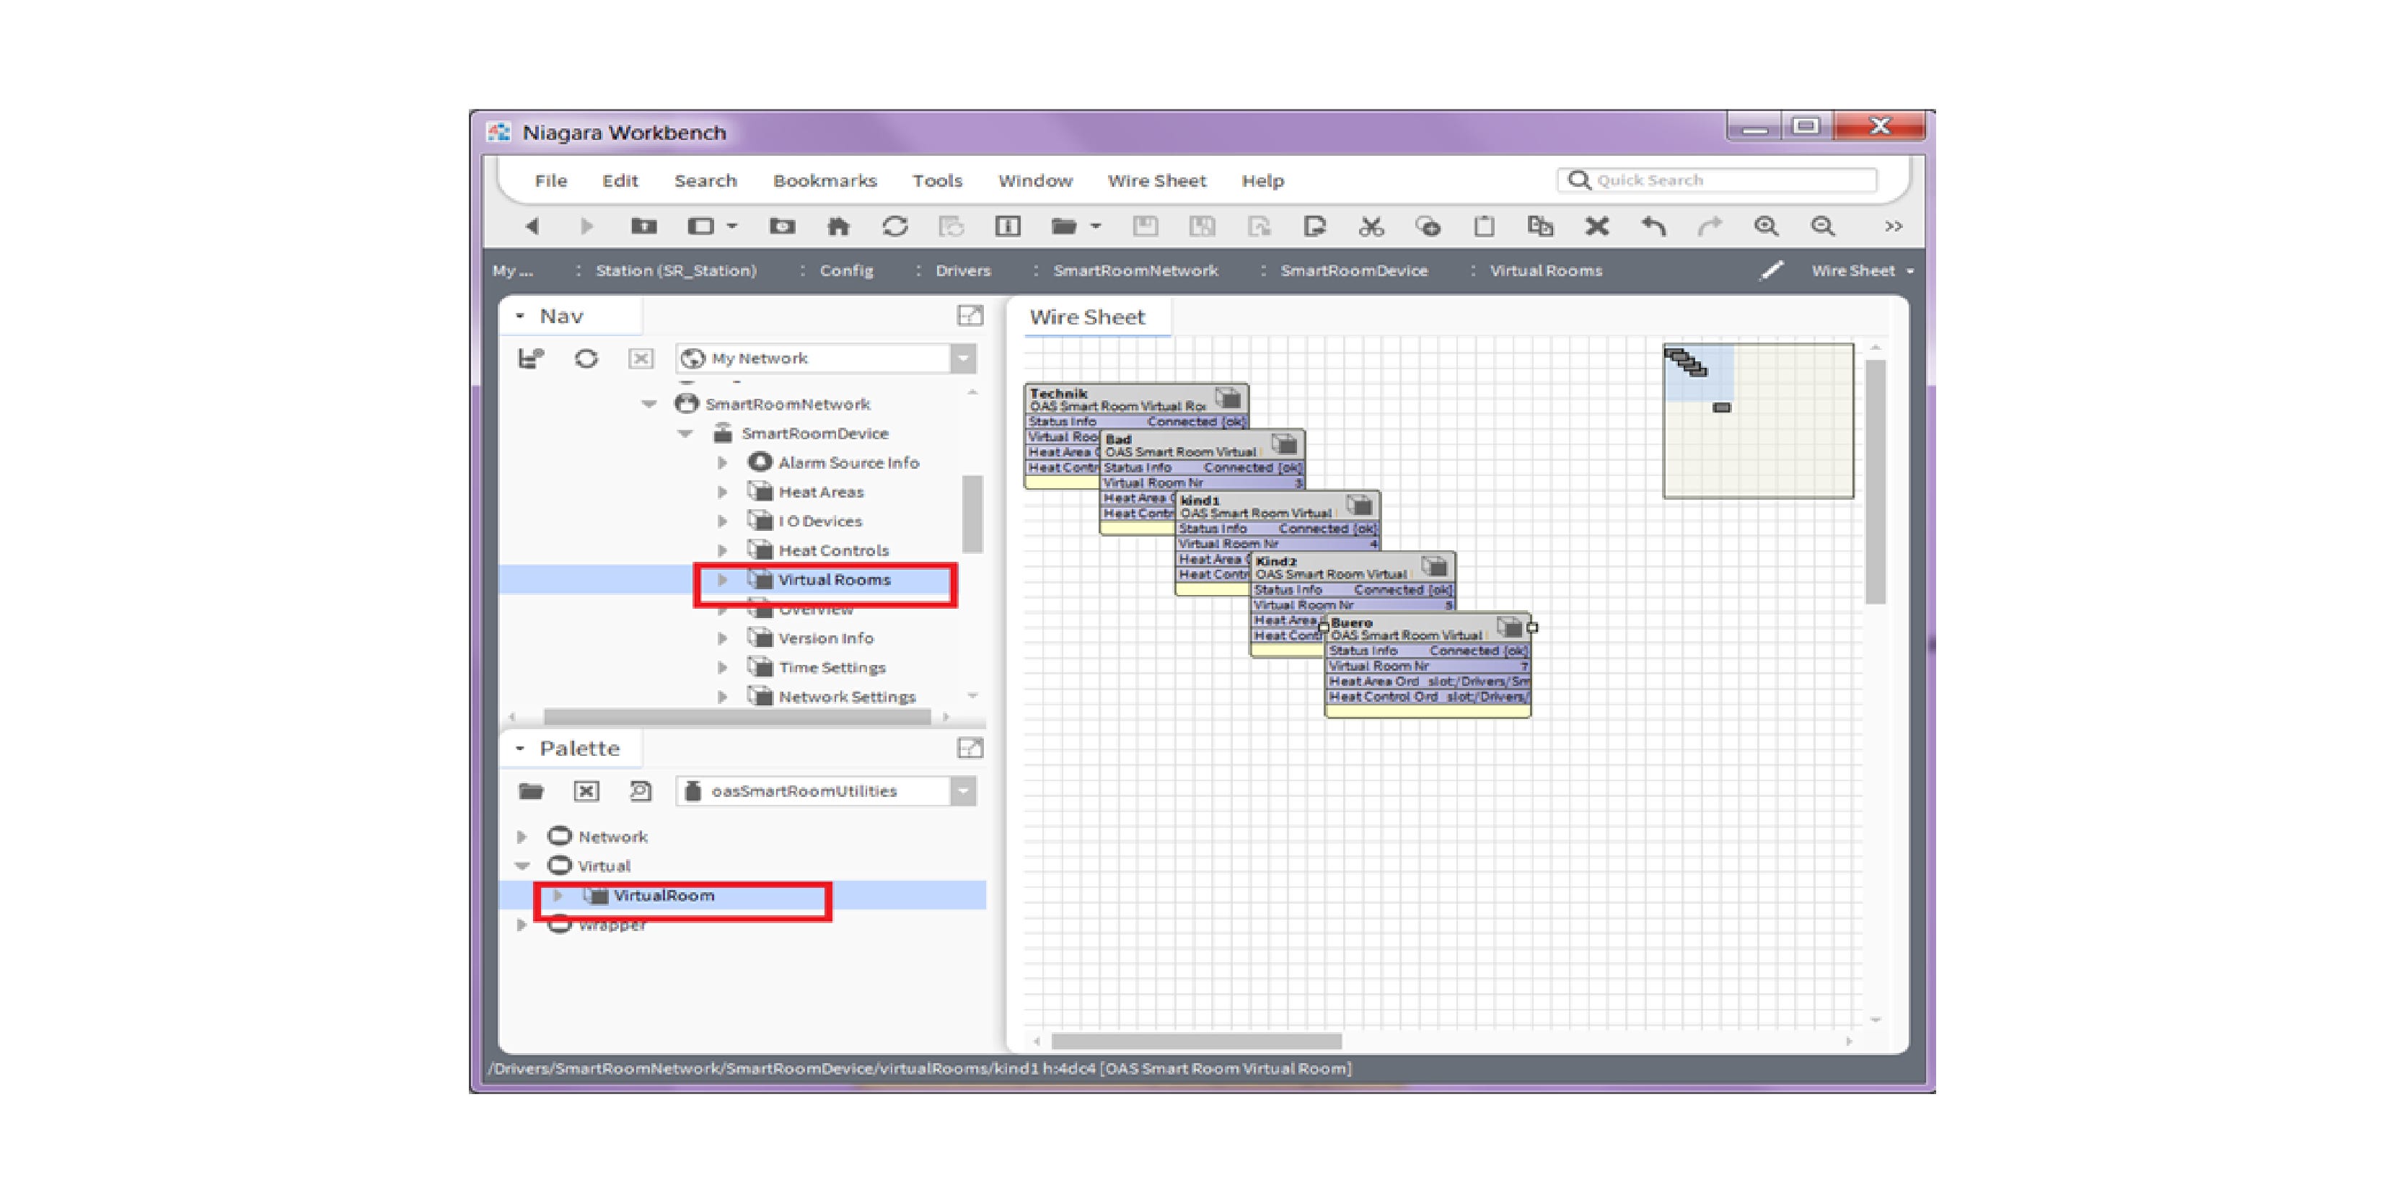Open the Tools menu
Screen dimensions: 2405x1203
coord(937,181)
